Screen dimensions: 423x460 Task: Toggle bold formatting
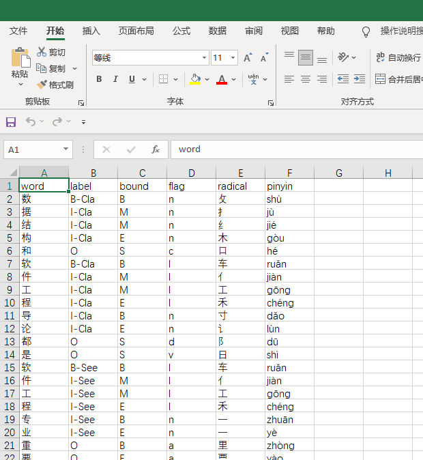99,79
